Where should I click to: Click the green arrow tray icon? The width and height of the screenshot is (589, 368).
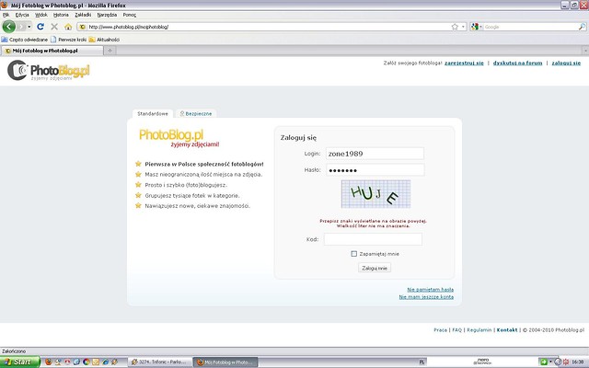click(x=543, y=362)
